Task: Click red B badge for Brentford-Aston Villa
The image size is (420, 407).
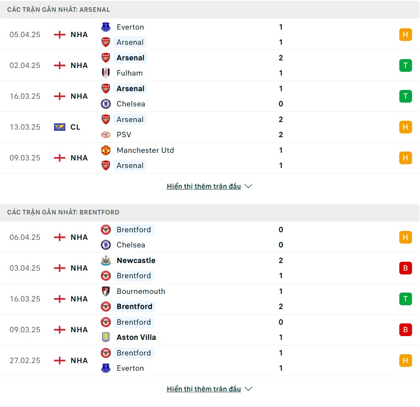Action: [x=406, y=330]
